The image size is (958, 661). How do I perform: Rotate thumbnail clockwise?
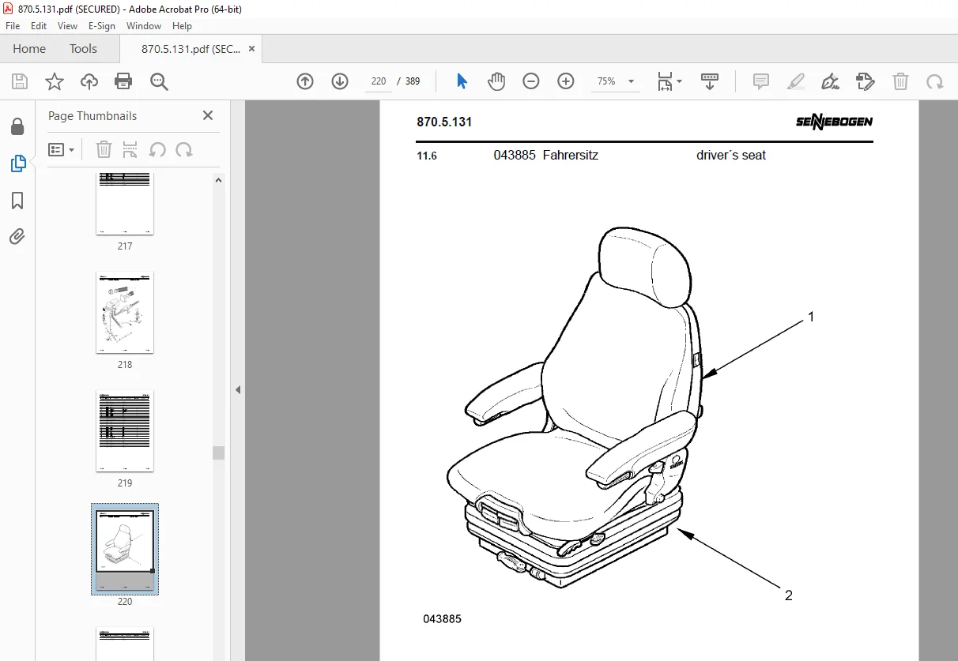tap(184, 149)
